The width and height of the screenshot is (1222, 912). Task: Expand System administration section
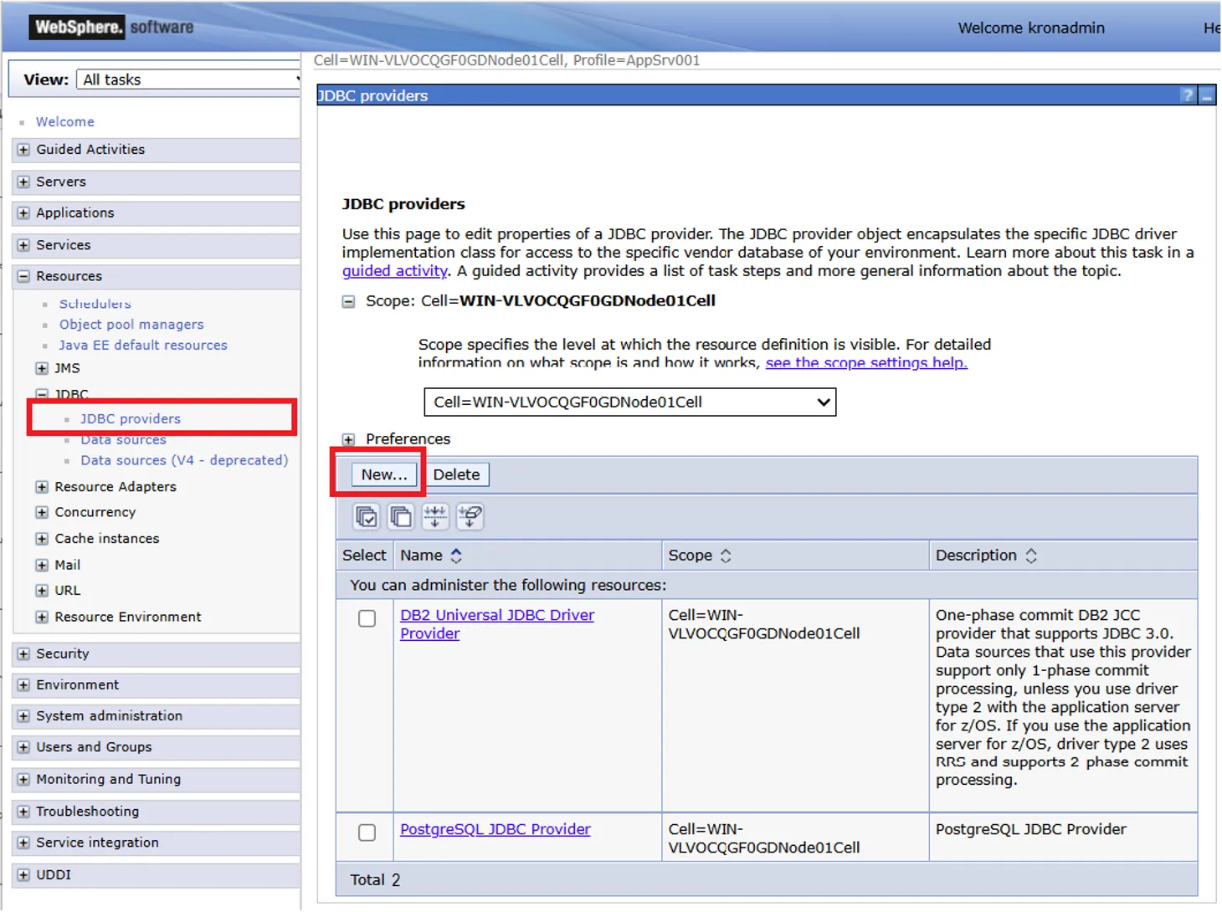tap(23, 716)
